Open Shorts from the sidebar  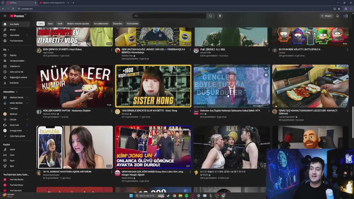tap(16, 30)
